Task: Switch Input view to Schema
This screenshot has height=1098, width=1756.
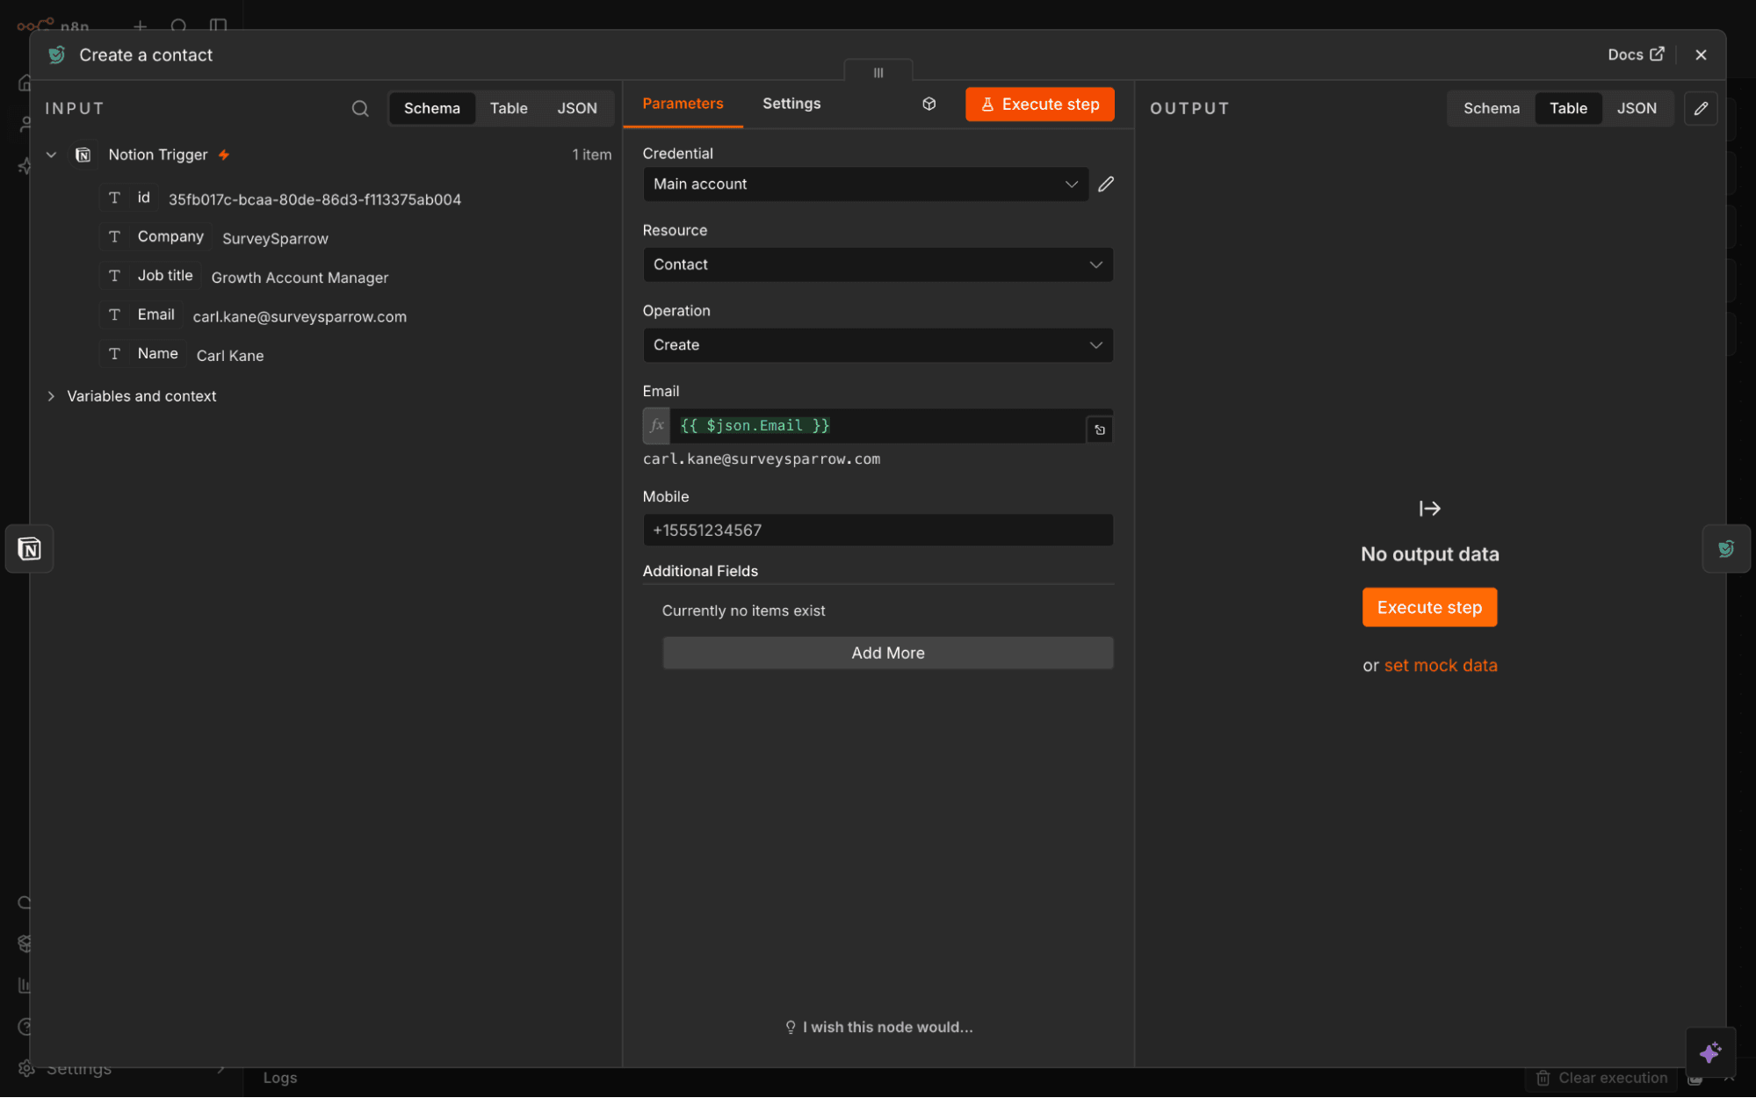Action: (431, 108)
